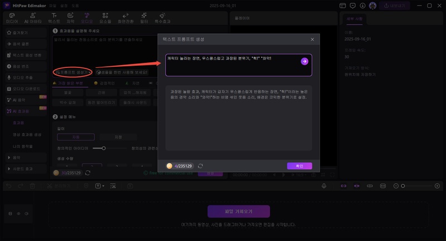This screenshot has height=241, width=446.
Task: Click the user avatar in the title bar
Action: pos(373,6)
